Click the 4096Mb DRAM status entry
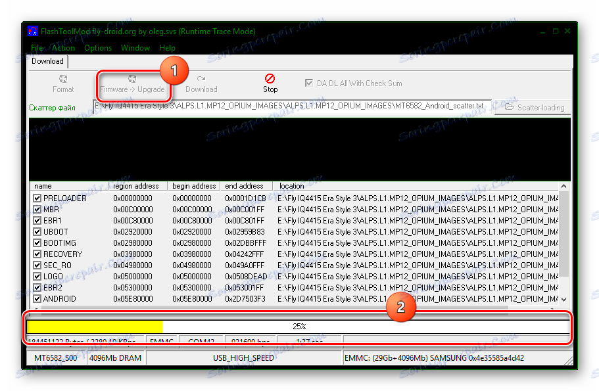Image resolution: width=599 pixels, height=391 pixels. coord(115,357)
